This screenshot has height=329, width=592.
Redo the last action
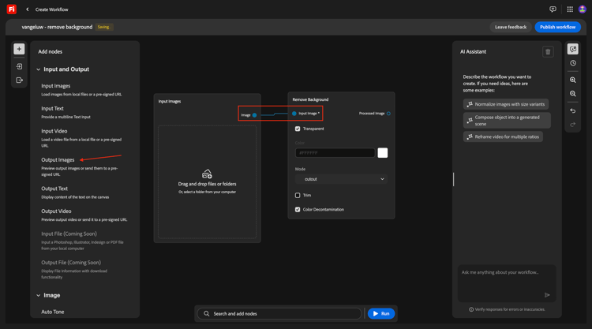pyautogui.click(x=573, y=125)
